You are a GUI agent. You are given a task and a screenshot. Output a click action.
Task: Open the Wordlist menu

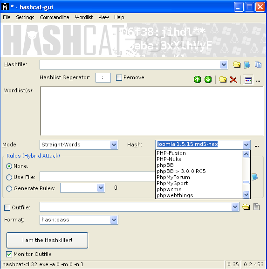pyautogui.click(x=84, y=17)
